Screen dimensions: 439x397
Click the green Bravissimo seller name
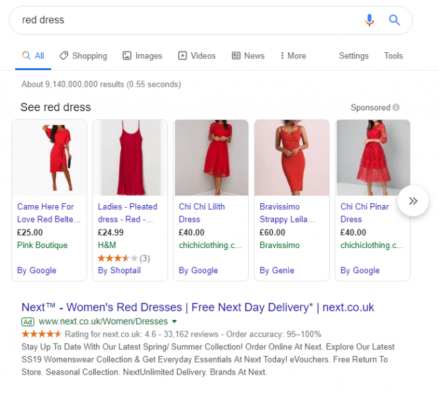(279, 245)
